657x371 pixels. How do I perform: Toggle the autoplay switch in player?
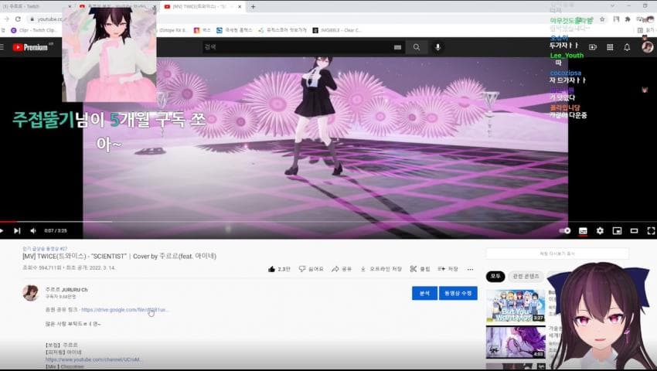click(565, 230)
